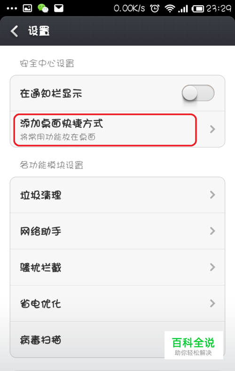Open the arrow beside 垃圾清理
Screen dimensions: 235x371
(212, 195)
